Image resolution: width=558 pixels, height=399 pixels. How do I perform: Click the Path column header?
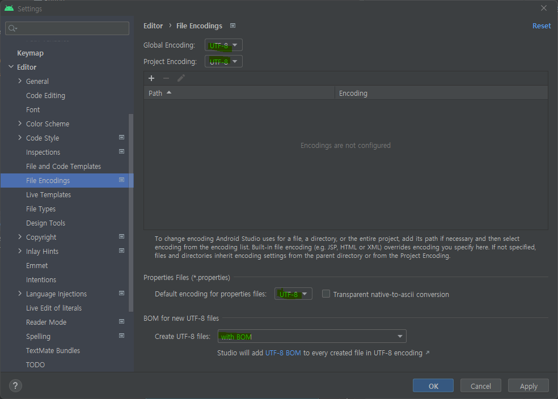click(x=239, y=93)
